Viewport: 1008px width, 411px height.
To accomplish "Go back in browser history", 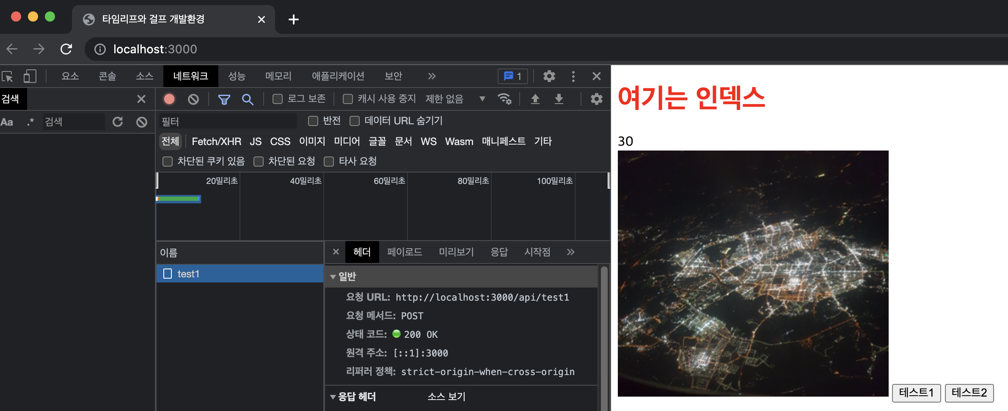I will pos(12,49).
